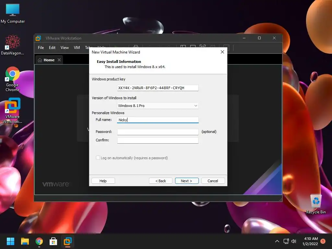Viewport: 332px width, 249px height.
Task: Close the New Virtual Machine Wizard dialog
Action: click(x=222, y=52)
